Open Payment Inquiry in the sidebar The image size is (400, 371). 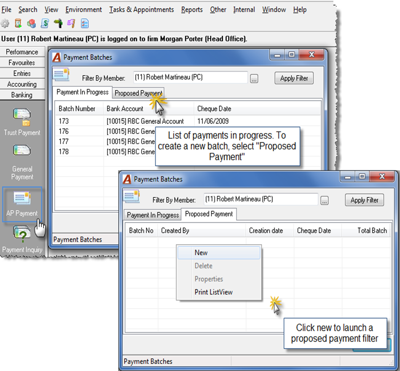pos(22,239)
